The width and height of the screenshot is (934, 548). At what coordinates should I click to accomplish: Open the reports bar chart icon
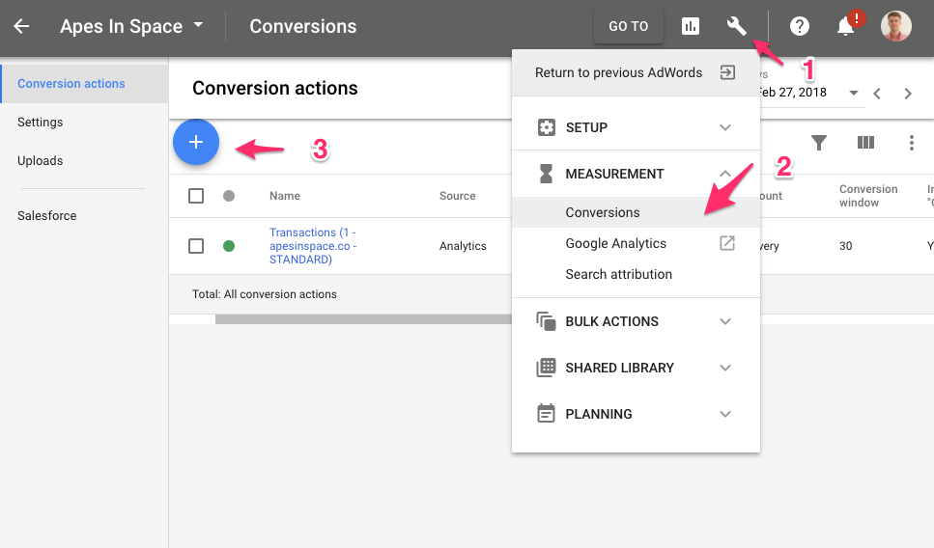coord(691,26)
